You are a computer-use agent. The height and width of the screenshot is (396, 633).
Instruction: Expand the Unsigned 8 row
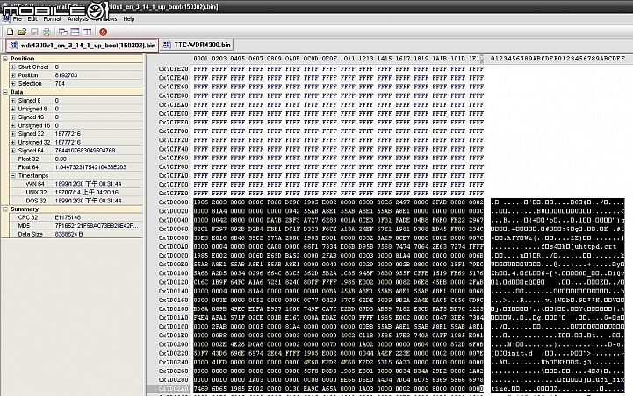(x=13, y=109)
